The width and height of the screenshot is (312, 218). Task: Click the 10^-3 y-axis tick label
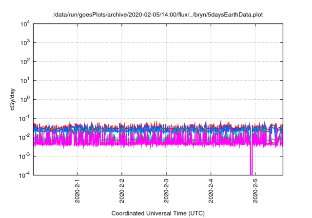pyautogui.click(x=24, y=156)
